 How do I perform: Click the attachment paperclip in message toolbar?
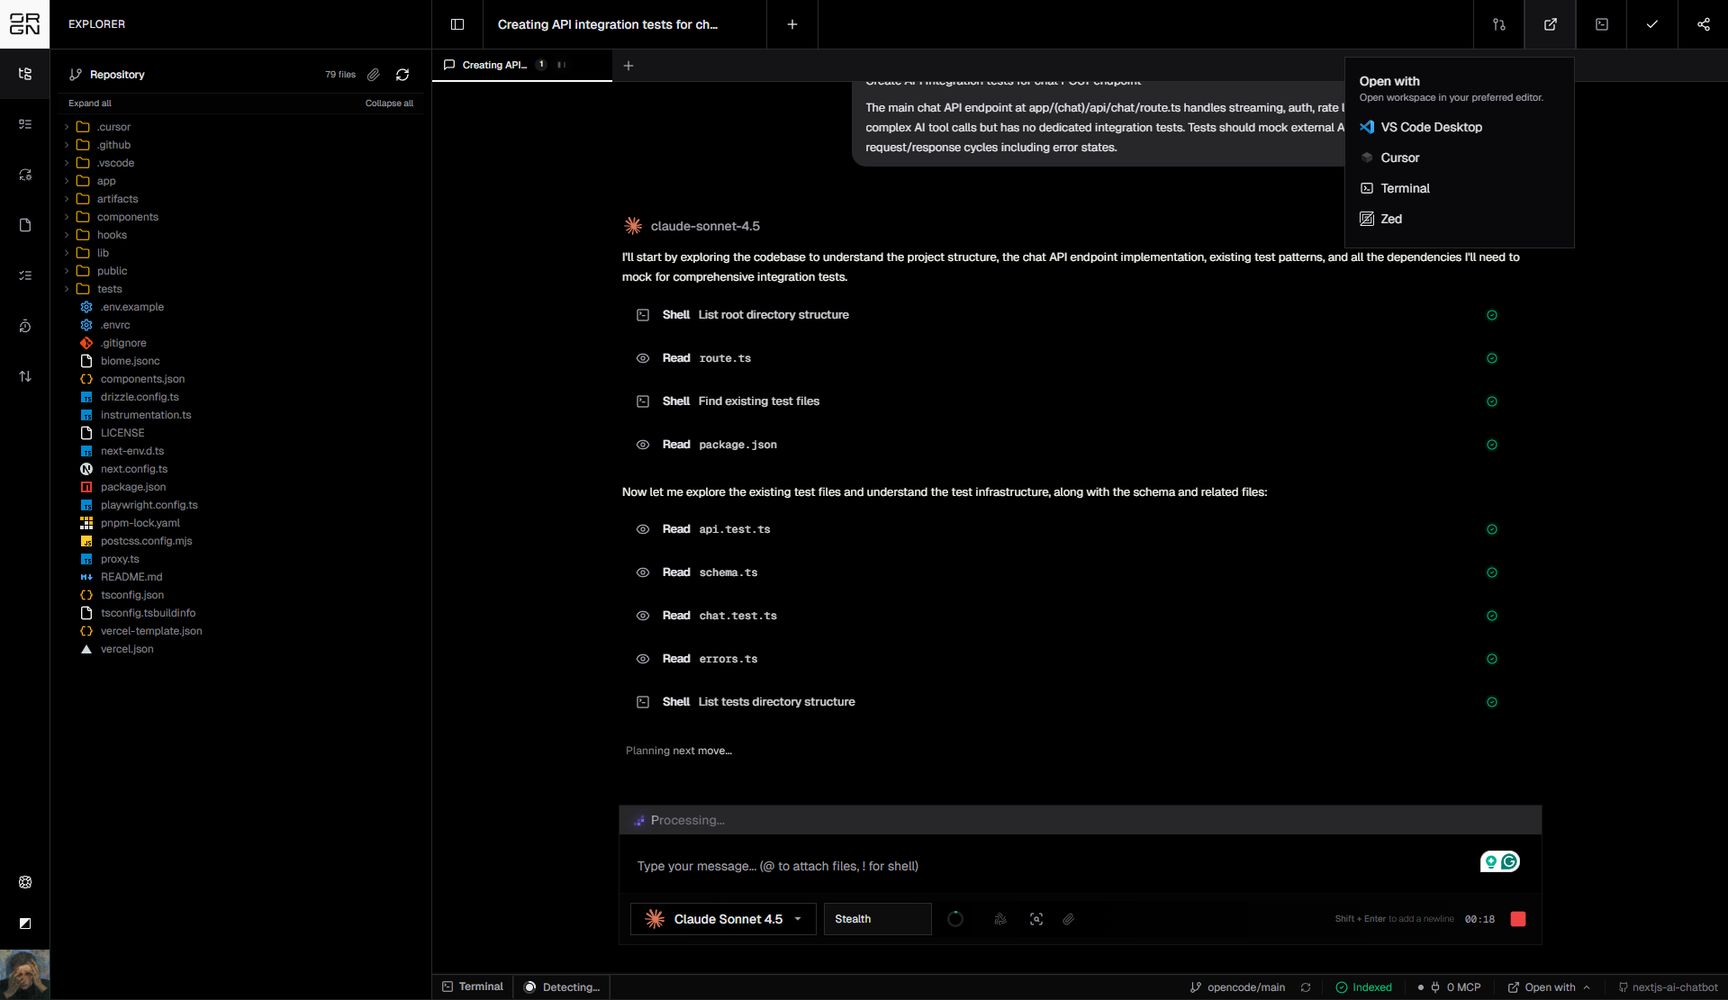1068,919
